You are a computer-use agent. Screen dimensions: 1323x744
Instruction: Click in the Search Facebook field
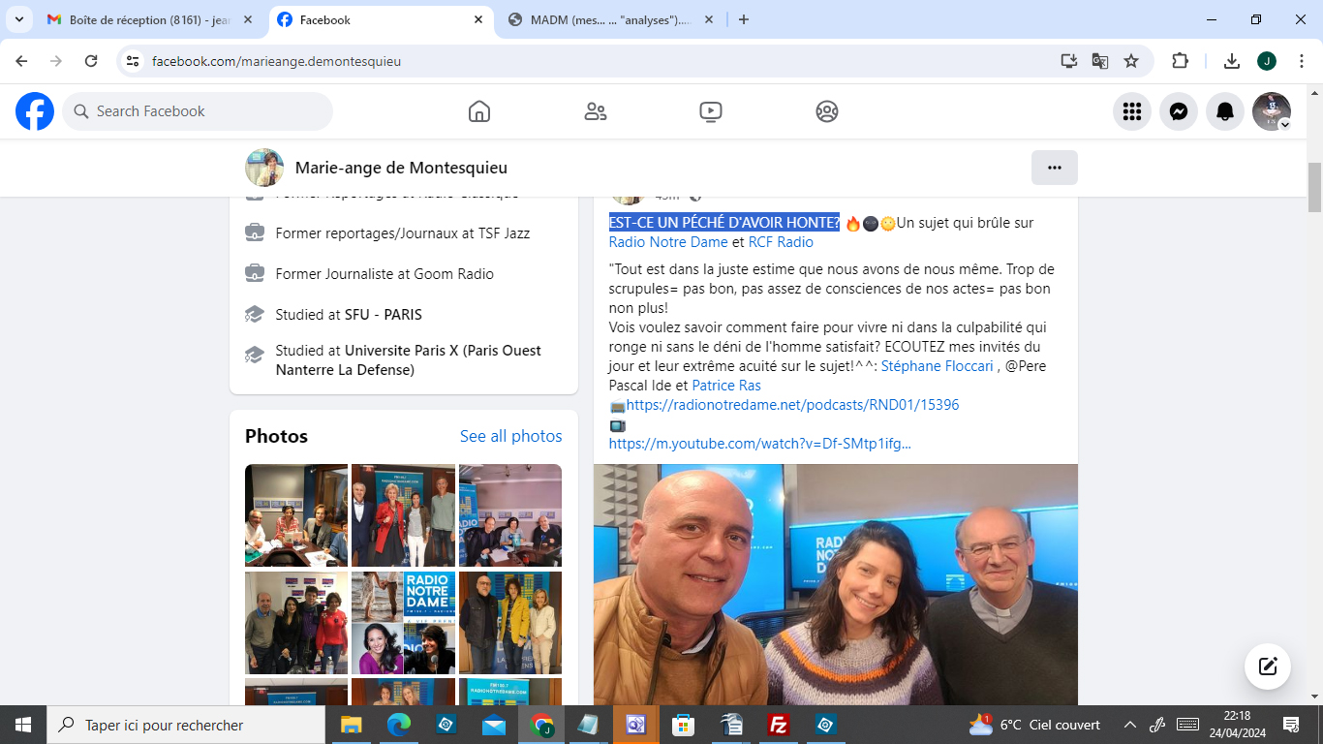pos(198,111)
